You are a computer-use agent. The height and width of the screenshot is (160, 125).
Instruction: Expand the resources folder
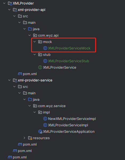pos(24,138)
